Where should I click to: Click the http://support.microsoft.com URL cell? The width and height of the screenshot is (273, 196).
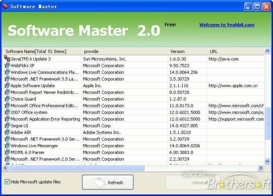tap(236, 119)
